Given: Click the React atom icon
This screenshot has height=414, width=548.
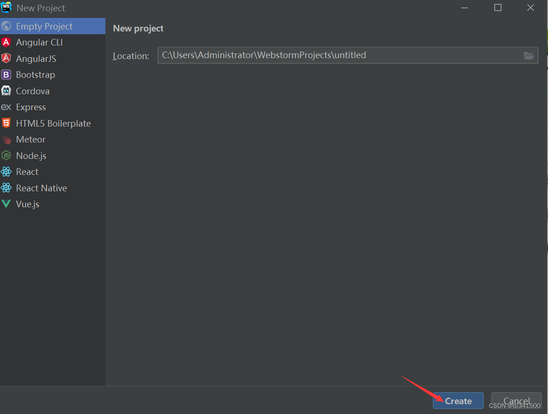Looking at the screenshot, I should 6,172.
